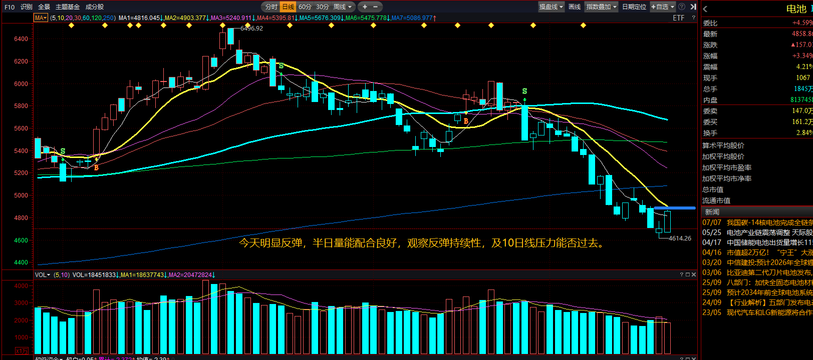Viewport: 813px width, 360px height.
Task: Click the S sell signal near 5800
Action: 524,91
